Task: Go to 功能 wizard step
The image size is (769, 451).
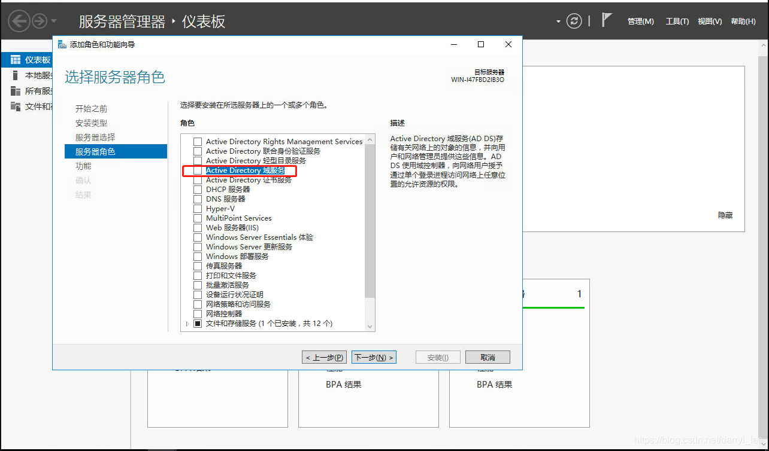Action: 83,166
